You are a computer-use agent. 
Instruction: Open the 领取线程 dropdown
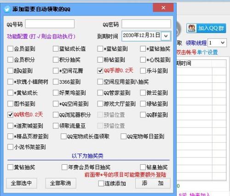[x=223, y=43]
